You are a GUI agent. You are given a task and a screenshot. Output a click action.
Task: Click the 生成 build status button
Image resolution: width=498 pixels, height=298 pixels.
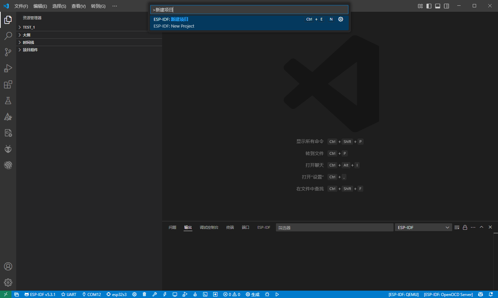253,294
